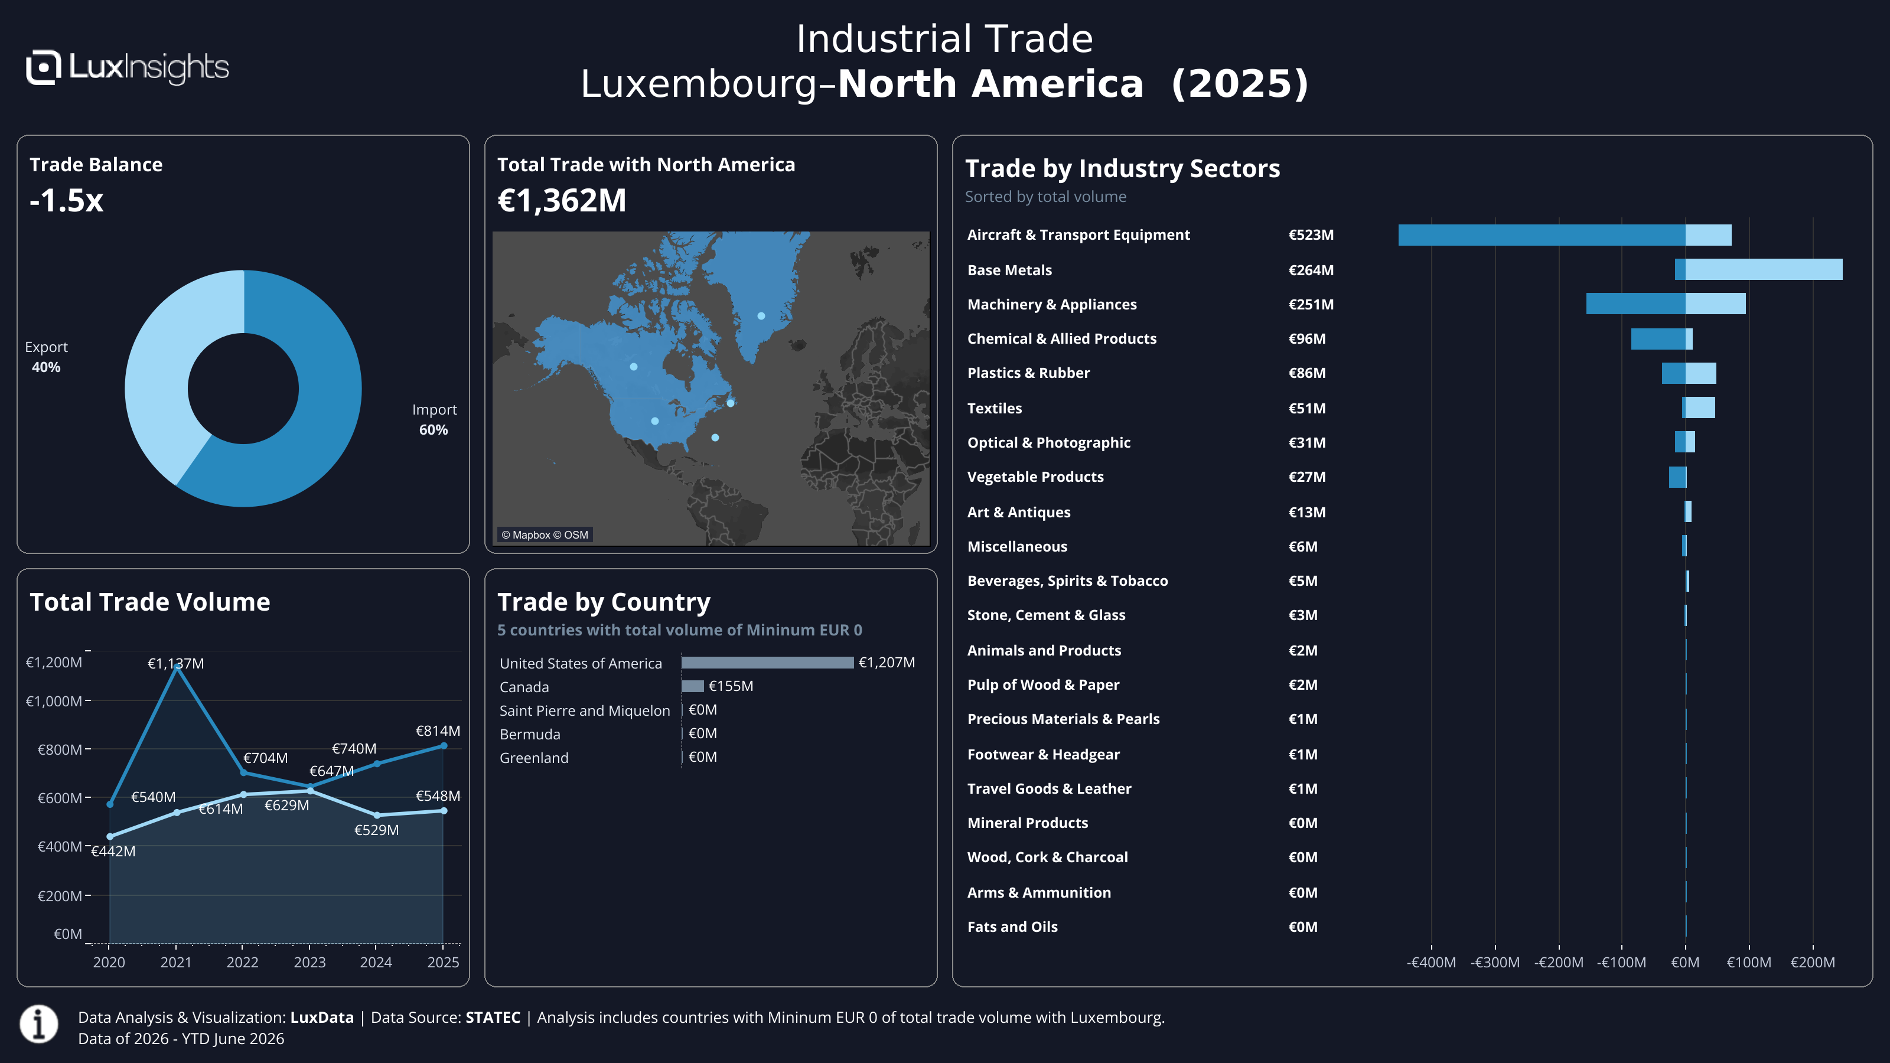1890x1063 pixels.
Task: Click the United States dot on the map
Action: coord(655,421)
